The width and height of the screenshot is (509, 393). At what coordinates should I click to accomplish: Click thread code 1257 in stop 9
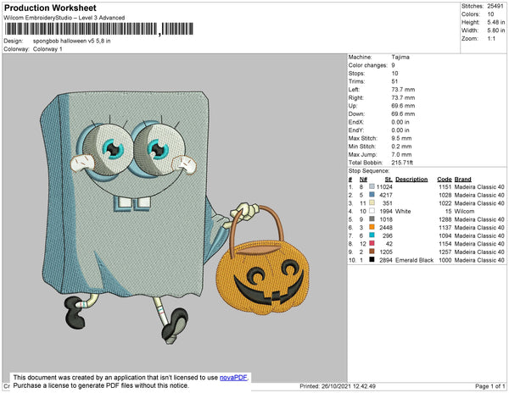(x=445, y=252)
